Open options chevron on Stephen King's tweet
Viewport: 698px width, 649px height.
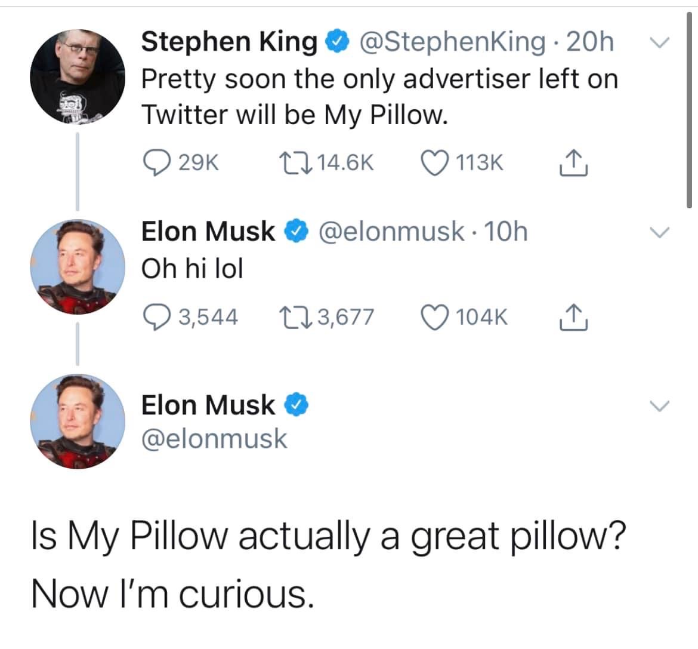tap(659, 43)
